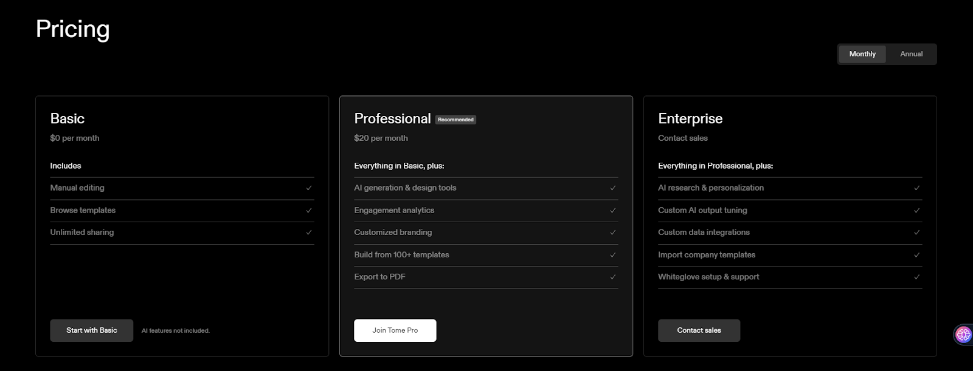This screenshot has width=973, height=371.
Task: Click the checkmark beside Browse templates
Action: 309,211
